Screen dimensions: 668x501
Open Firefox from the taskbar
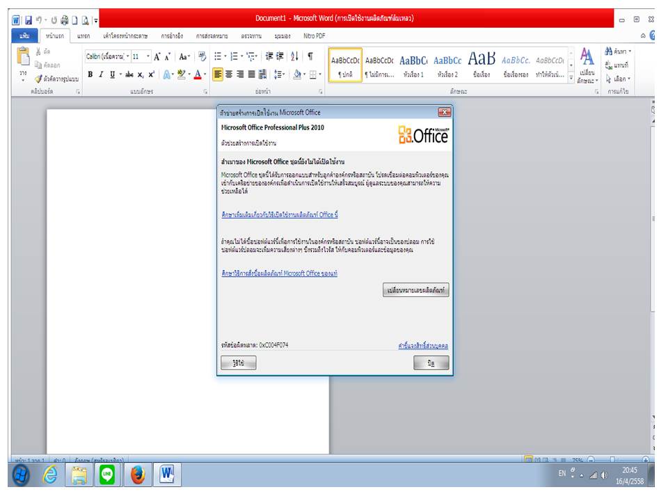(137, 475)
